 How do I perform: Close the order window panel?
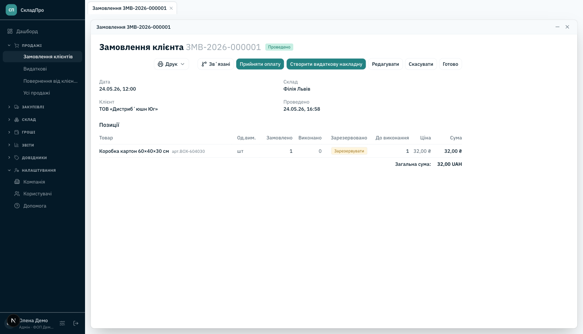click(567, 27)
